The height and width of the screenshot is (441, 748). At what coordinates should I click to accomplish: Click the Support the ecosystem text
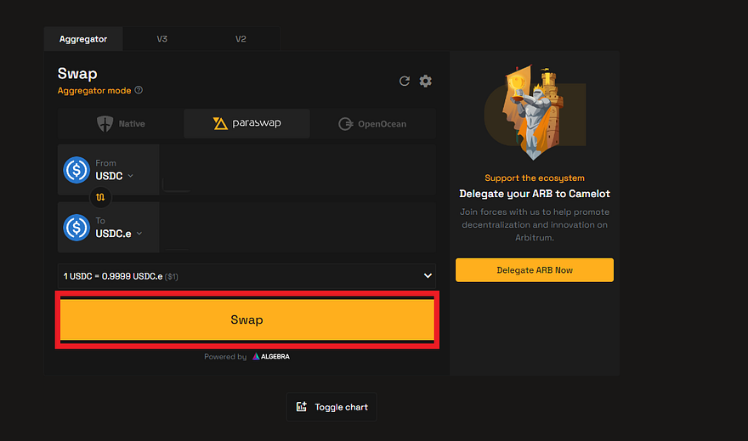click(535, 178)
